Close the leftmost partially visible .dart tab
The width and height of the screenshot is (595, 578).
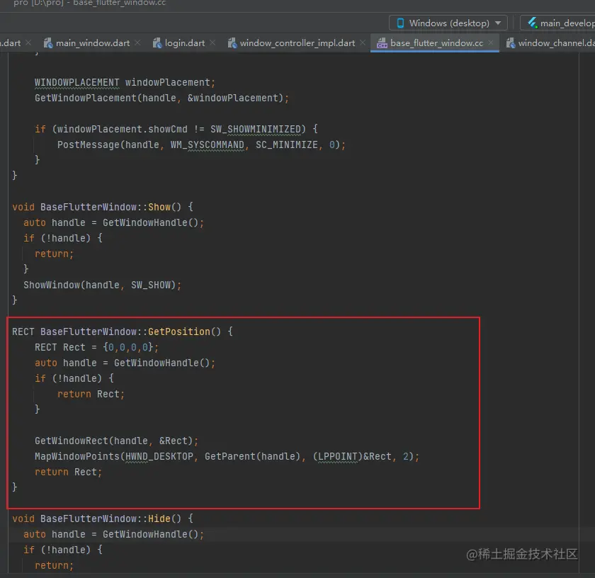pos(28,43)
